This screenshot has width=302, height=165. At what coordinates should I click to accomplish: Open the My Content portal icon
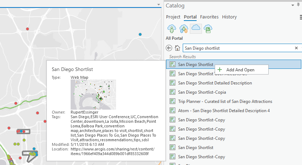172,29
